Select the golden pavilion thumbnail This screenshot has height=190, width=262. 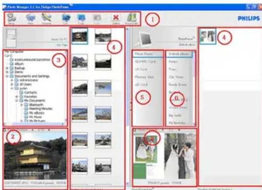tap(80, 36)
